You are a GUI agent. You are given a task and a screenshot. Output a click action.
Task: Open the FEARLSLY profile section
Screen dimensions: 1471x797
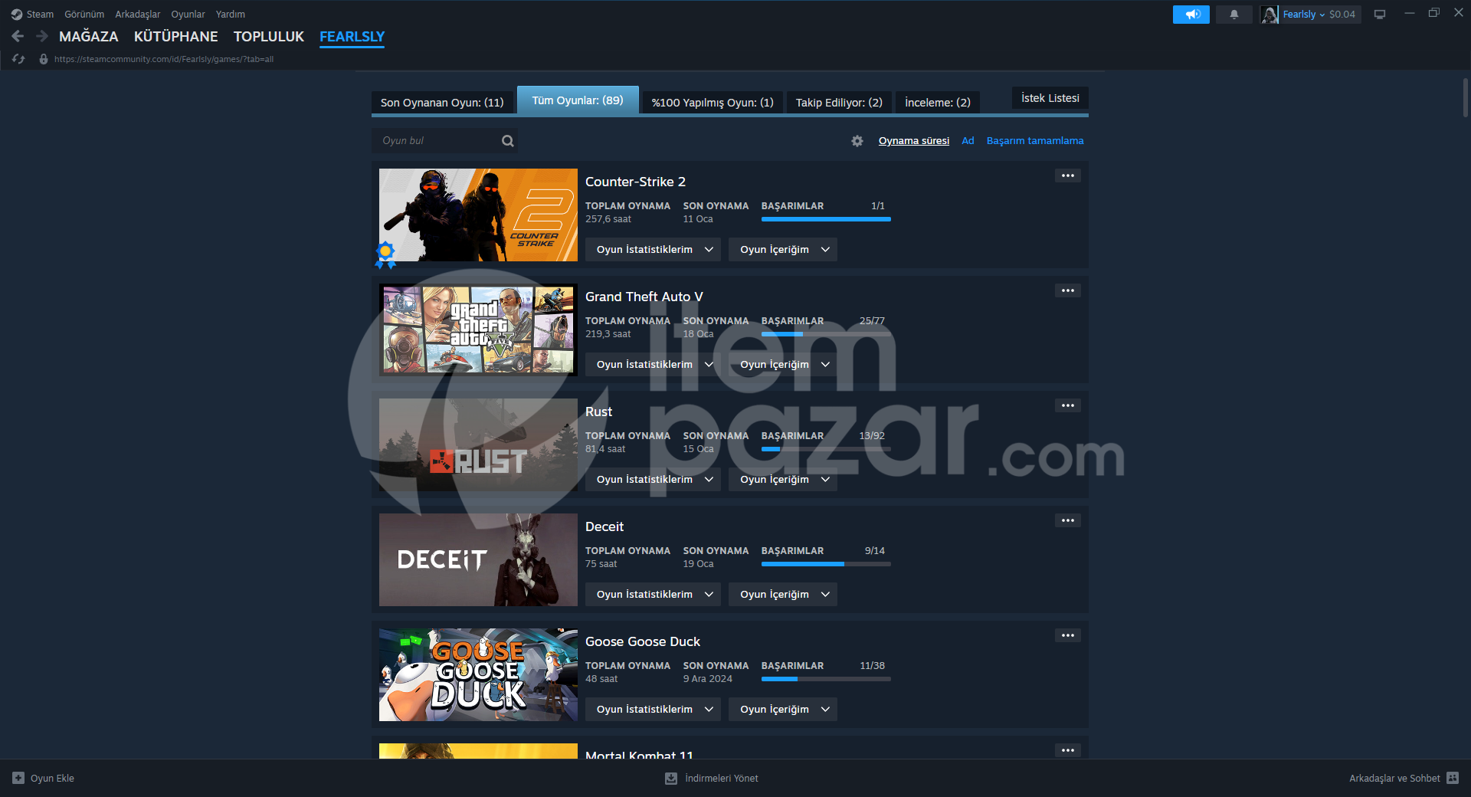click(x=352, y=37)
